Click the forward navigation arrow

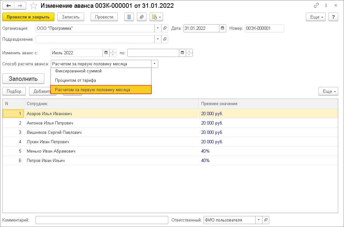coord(20,5)
